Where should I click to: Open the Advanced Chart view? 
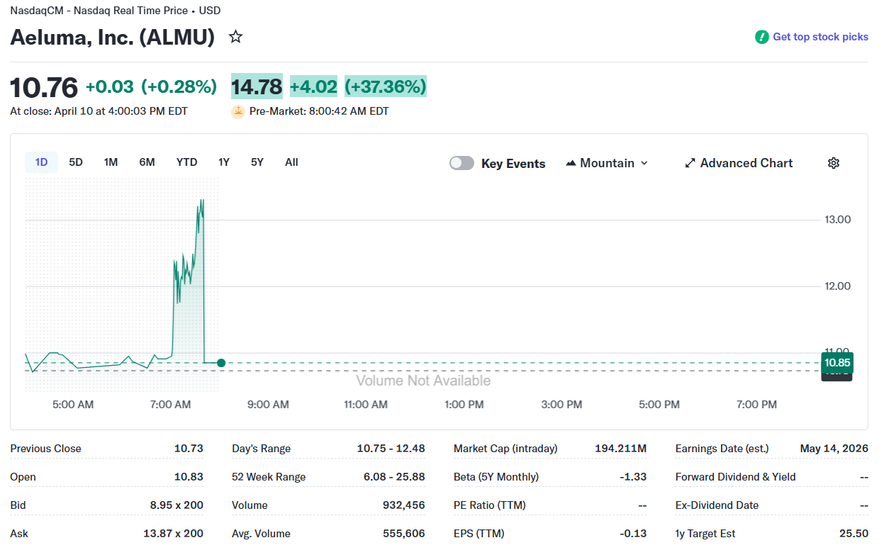(746, 163)
